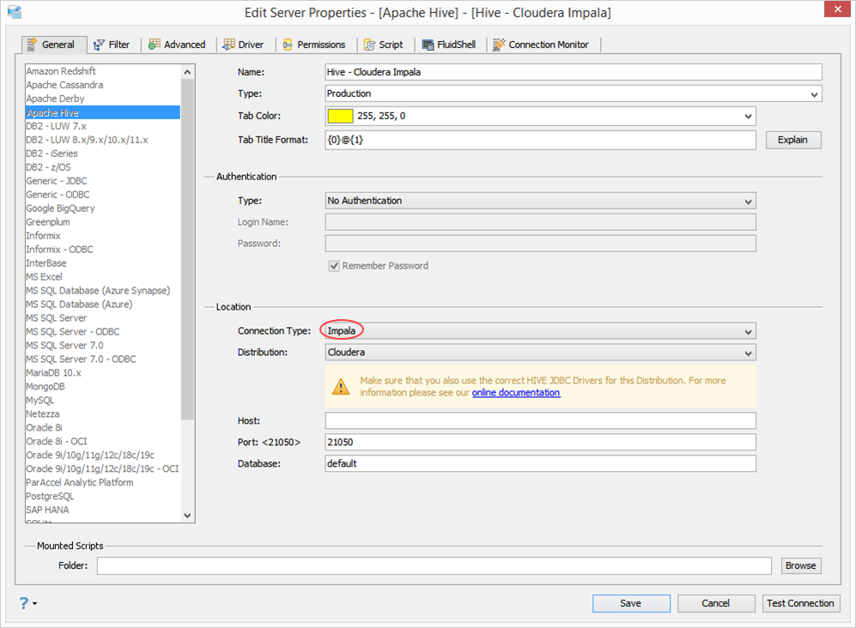The image size is (856, 628).
Task: Click the server list scrollbar thumb
Action: click(x=187, y=249)
